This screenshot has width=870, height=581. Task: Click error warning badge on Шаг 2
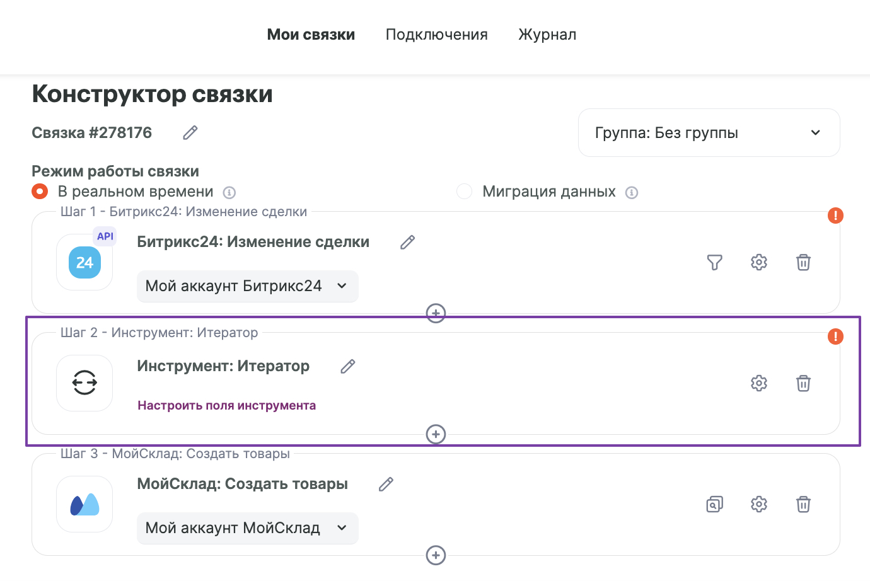pos(835,337)
